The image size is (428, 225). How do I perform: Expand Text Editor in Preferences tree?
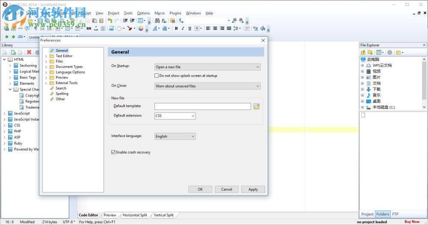point(46,56)
